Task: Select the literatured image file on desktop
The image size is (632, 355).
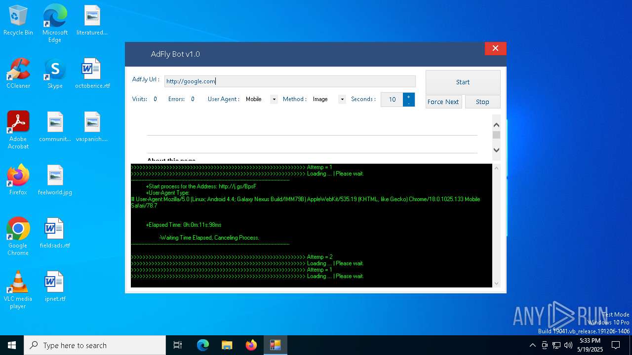Action: pos(92,20)
